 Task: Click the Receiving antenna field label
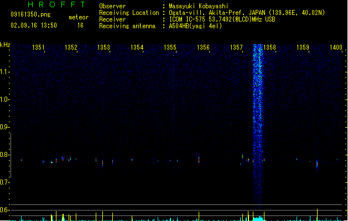[127, 26]
